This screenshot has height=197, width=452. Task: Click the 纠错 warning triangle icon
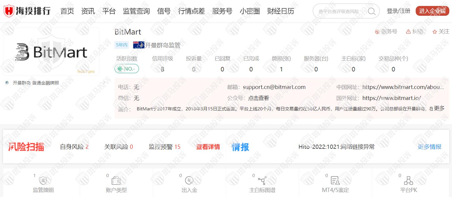coord(408,32)
